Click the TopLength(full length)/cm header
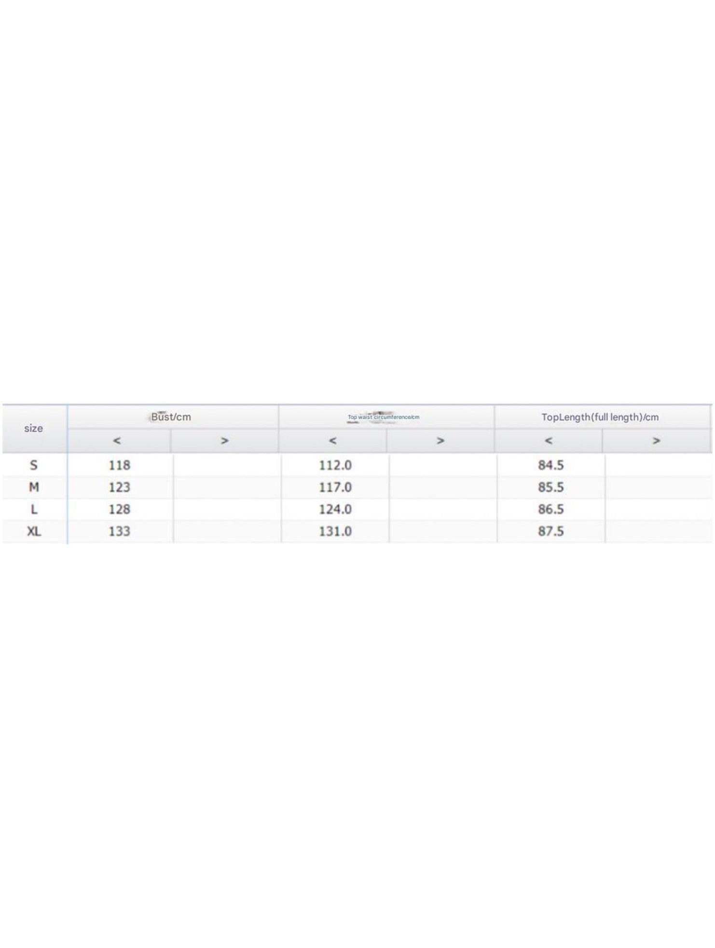715x948 pixels. [x=600, y=417]
